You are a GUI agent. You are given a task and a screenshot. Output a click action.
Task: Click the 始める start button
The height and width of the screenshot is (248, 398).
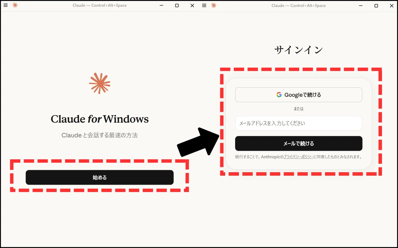pos(99,177)
